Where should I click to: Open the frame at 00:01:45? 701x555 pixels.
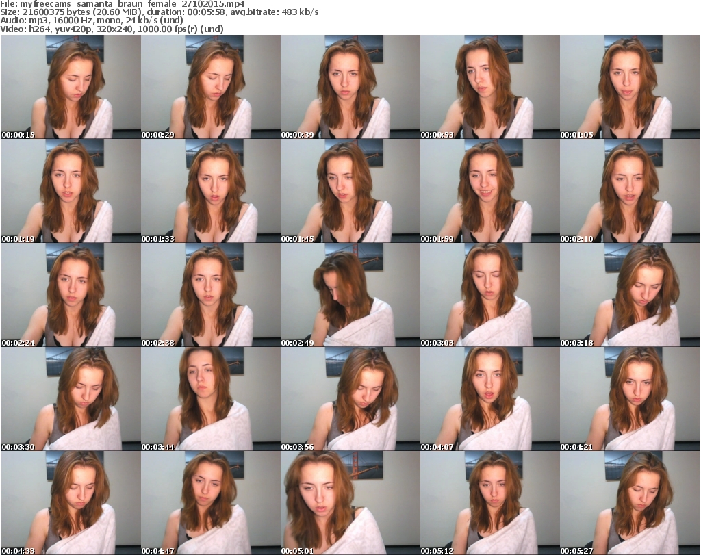[350, 191]
